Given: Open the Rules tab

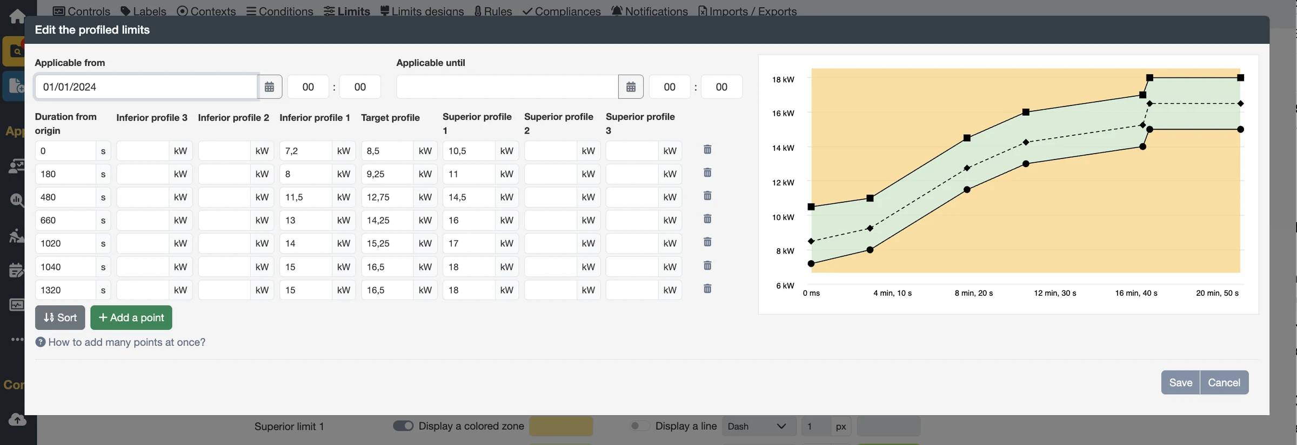Looking at the screenshot, I should pyautogui.click(x=493, y=11).
